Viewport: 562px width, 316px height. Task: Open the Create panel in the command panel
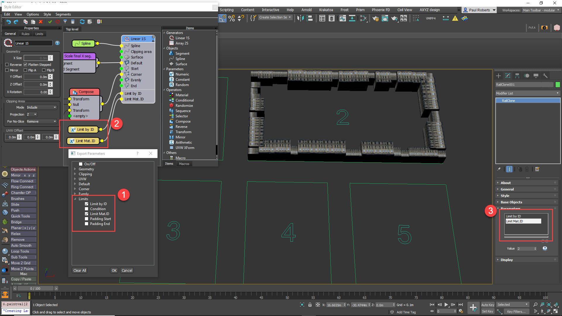coord(498,76)
